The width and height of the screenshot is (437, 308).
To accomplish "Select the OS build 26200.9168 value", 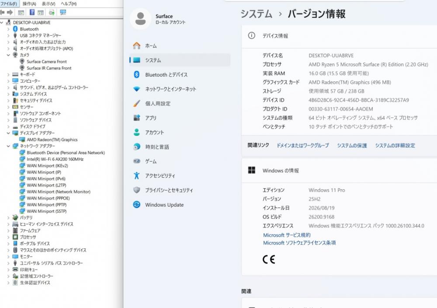I will coord(321,217).
